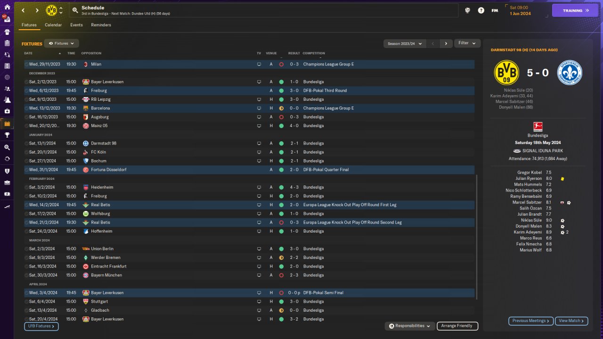603x339 pixels.
Task: Toggle the marker on the Milan fixture row
Action: tap(26, 64)
